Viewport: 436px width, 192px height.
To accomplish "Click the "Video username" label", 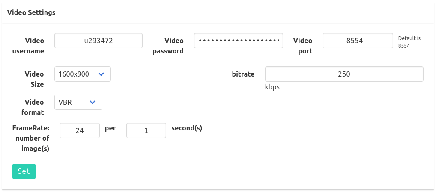I will (34, 46).
